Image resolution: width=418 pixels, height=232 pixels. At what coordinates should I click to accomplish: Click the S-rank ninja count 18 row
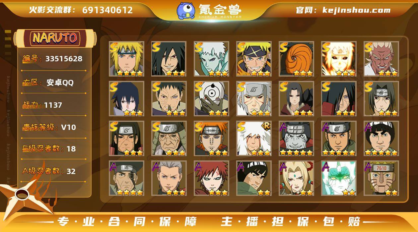point(49,149)
